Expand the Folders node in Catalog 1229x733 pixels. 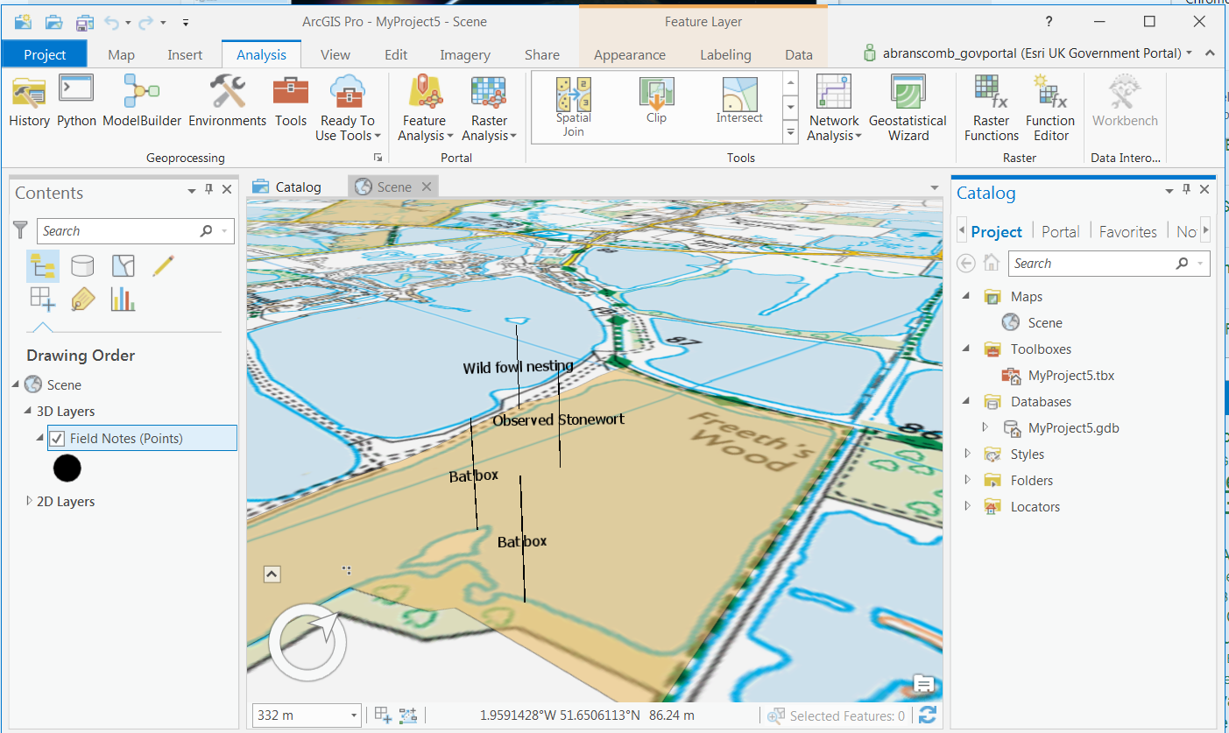(x=967, y=480)
